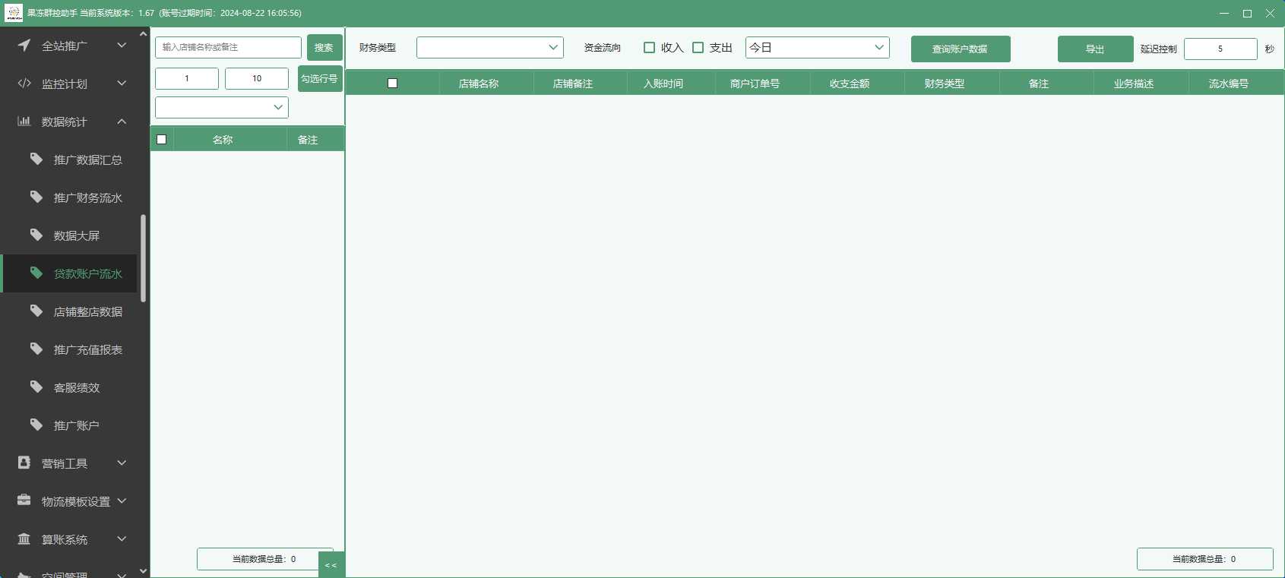Expand the 营销工具 menu chevron

tap(122, 463)
